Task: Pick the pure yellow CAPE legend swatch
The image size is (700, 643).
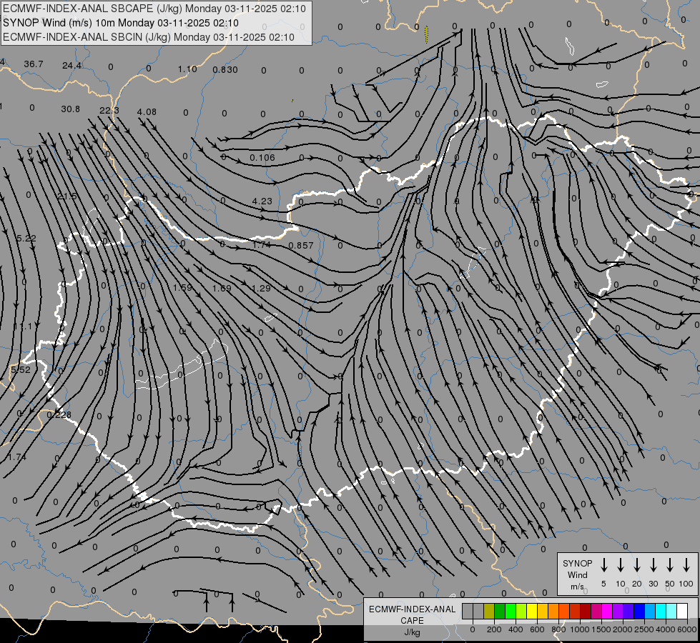Action: [532, 611]
